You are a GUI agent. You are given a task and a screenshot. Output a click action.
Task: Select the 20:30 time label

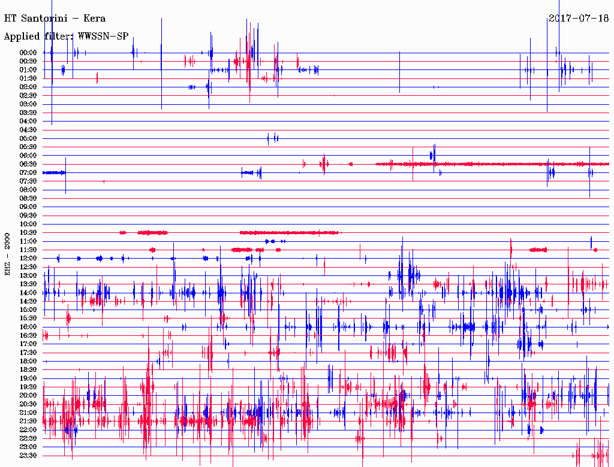[x=28, y=404]
